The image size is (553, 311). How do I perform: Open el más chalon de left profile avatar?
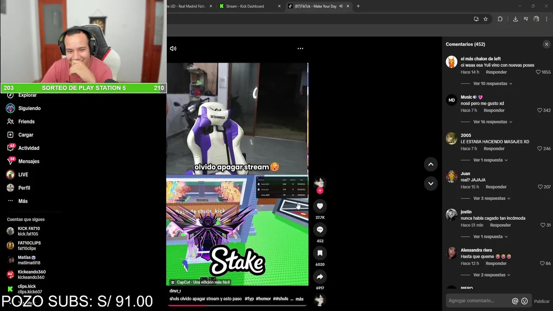coord(451,62)
